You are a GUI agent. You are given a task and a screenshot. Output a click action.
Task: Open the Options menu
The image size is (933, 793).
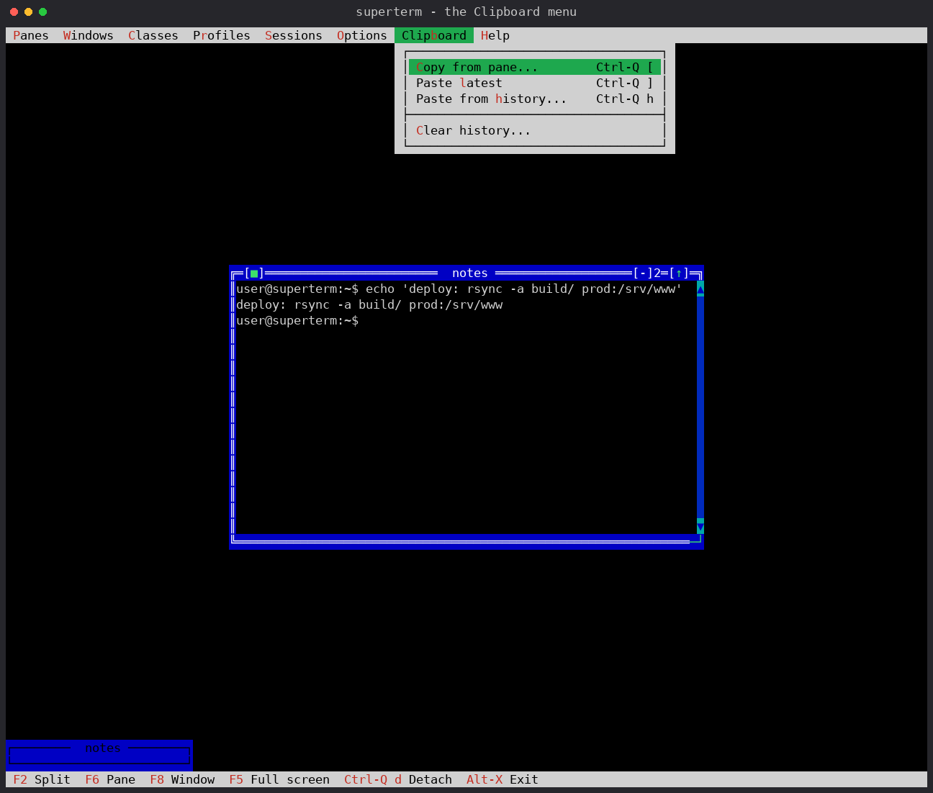(362, 35)
